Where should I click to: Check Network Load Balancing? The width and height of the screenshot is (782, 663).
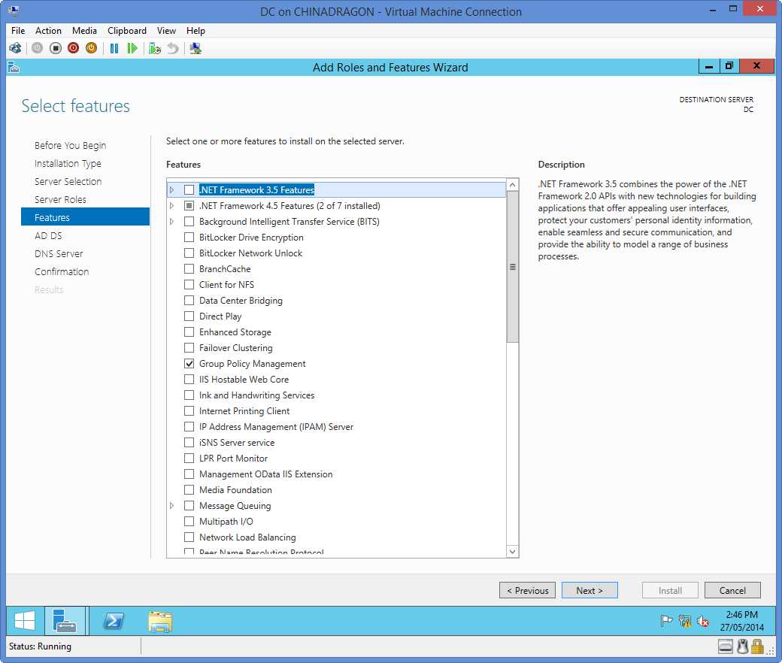coord(189,537)
